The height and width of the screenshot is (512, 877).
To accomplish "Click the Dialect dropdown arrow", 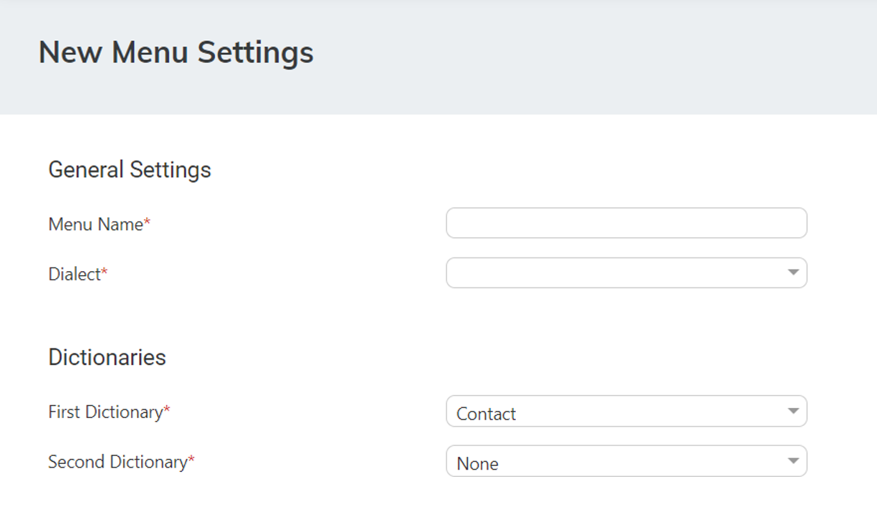I will tap(792, 272).
